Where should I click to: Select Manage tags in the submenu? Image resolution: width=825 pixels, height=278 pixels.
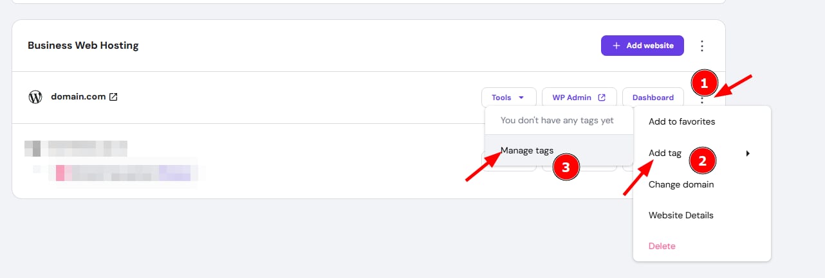click(x=527, y=151)
